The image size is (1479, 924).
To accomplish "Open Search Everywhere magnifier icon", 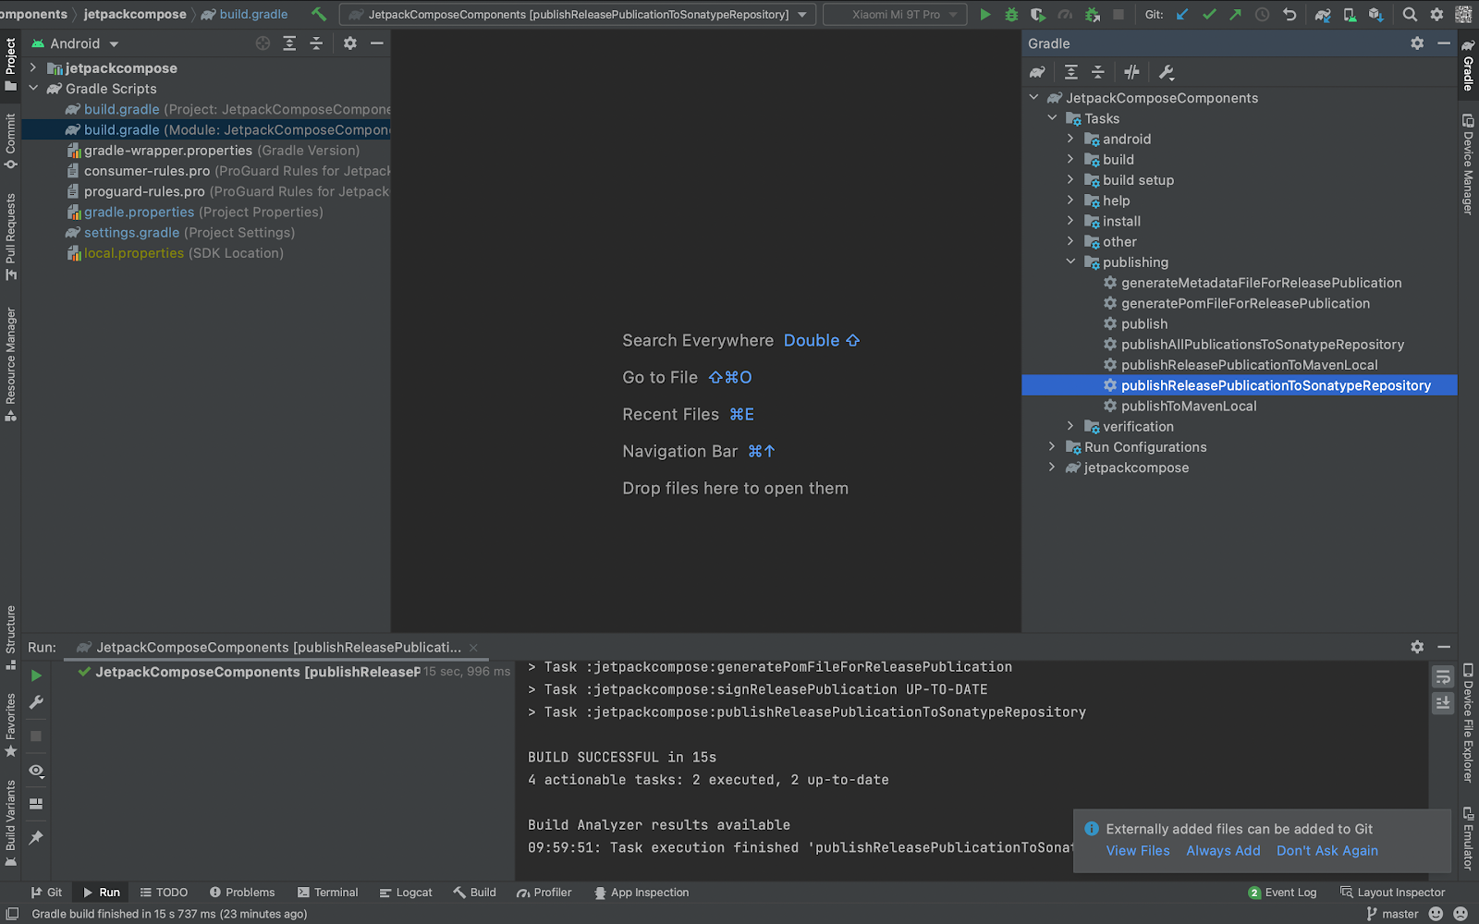I will pyautogui.click(x=1410, y=14).
